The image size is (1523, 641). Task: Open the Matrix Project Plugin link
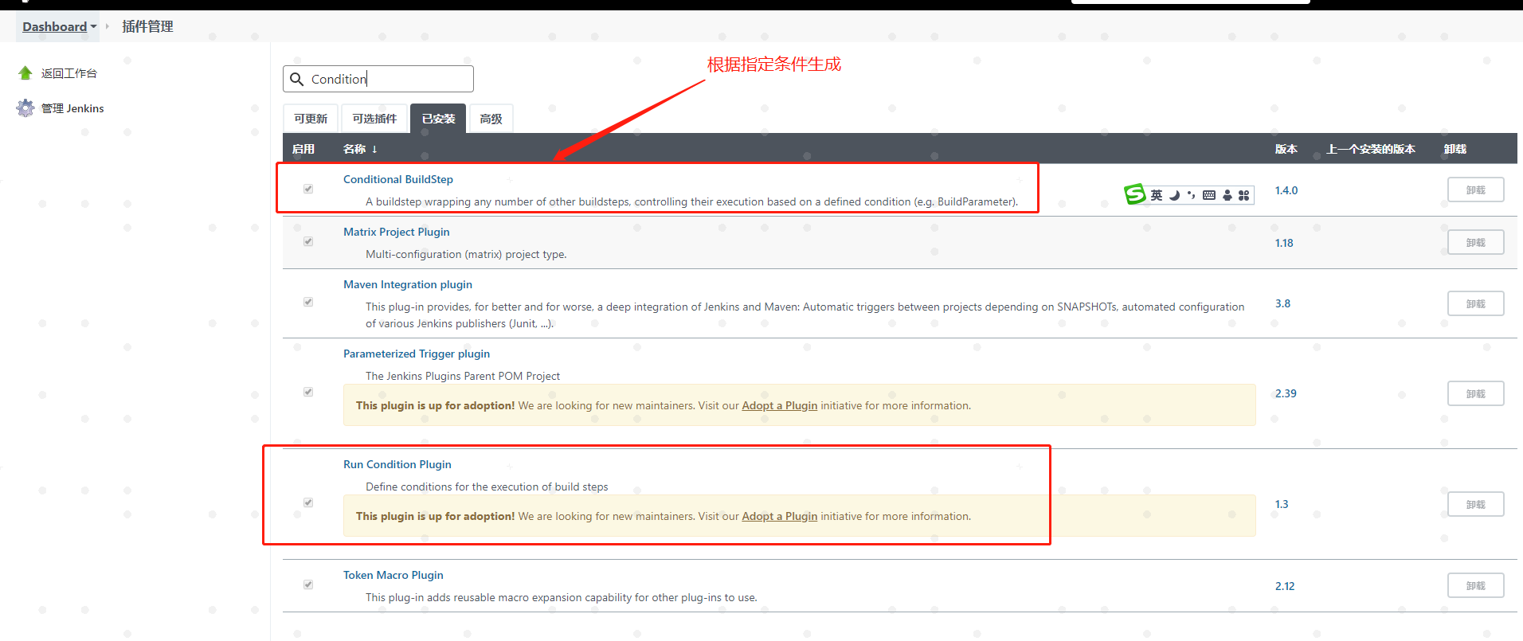pyautogui.click(x=397, y=232)
